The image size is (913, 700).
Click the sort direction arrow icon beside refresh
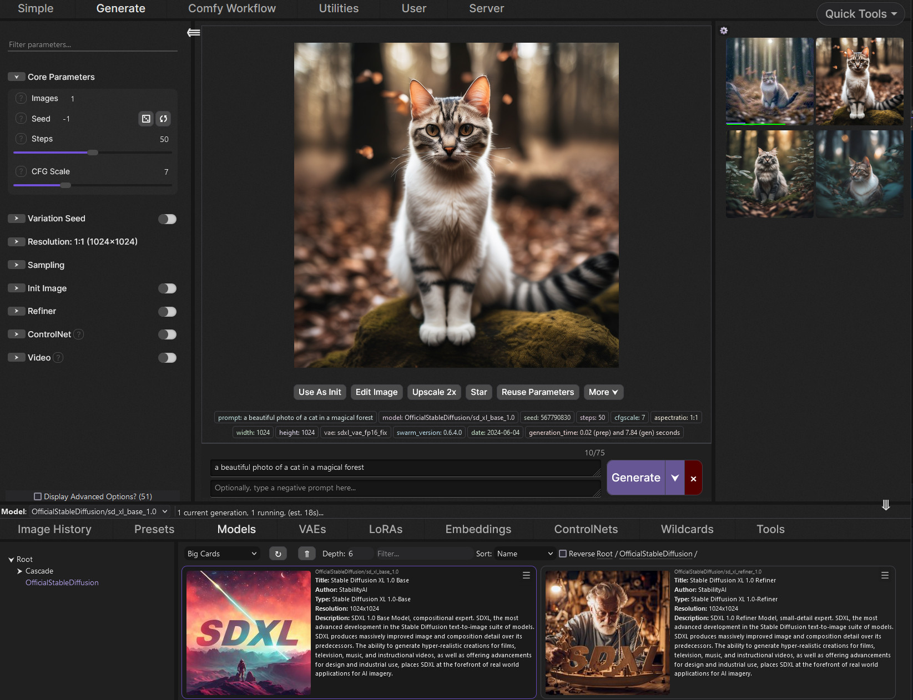306,553
